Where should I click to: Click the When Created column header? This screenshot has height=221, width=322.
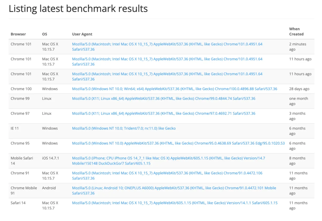(x=296, y=31)
